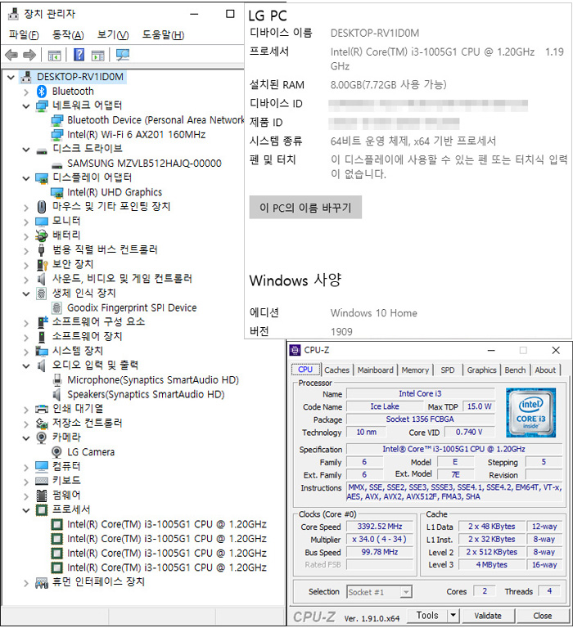Image resolution: width=573 pixels, height=628 pixels.
Task: Click the Intel(R) Wi-Fi 6 AX201 adapter icon
Action: click(57, 135)
